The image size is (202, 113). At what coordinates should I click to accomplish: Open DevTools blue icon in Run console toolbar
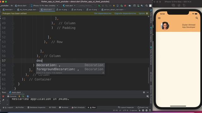(28, 96)
